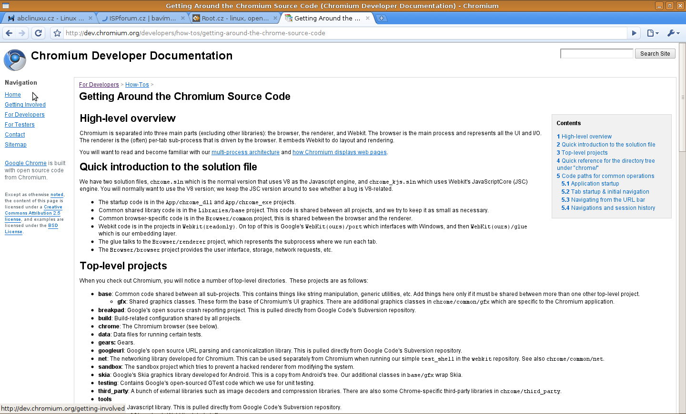Bookmark this page with the star icon
The height and width of the screenshot is (414, 686).
click(57, 33)
